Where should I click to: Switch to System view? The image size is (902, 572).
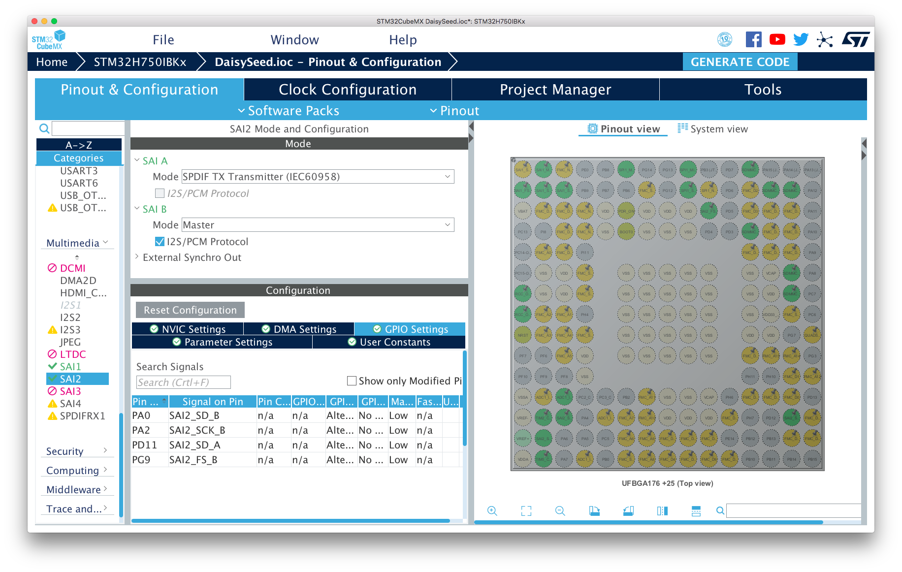tap(713, 129)
